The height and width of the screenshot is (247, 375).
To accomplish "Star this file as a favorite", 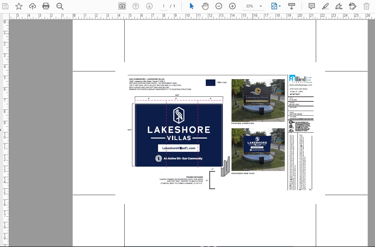I will click(x=19, y=6).
